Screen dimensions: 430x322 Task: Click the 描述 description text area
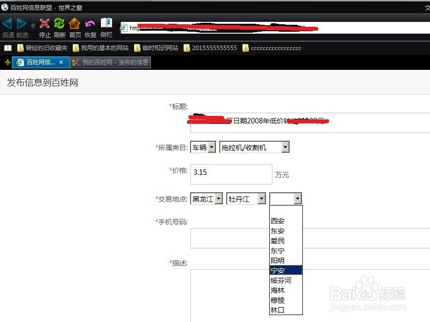point(310,296)
